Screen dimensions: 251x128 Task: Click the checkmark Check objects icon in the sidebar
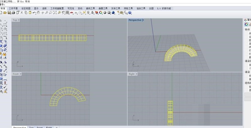tap(5, 87)
